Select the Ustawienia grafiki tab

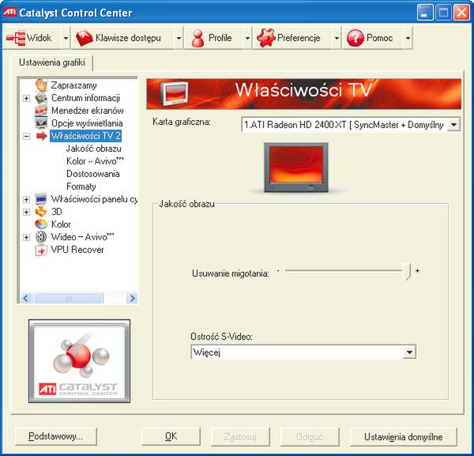click(x=51, y=62)
